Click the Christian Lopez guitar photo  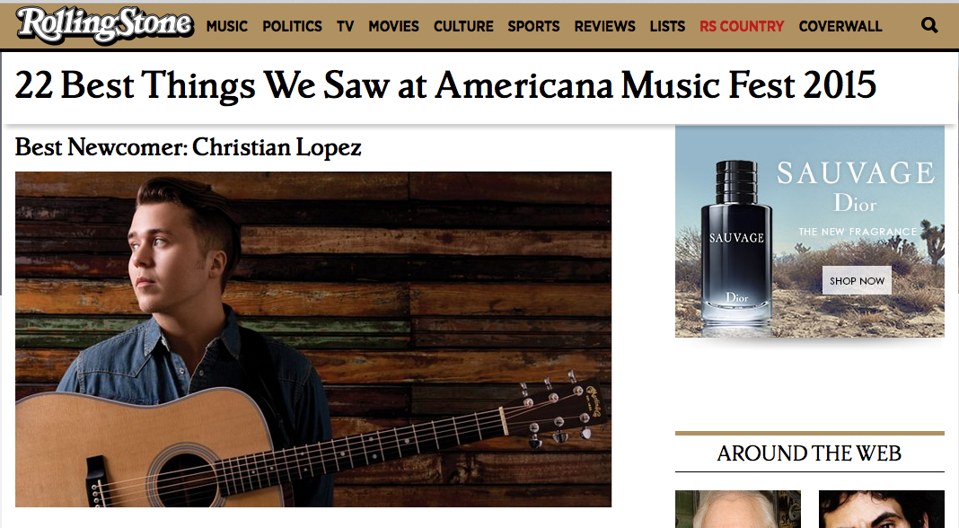tap(313, 339)
